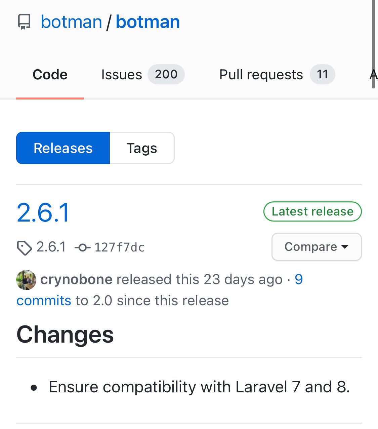Viewport: 378px width, 429px height.
Task: Switch to the Tags view
Action: pyautogui.click(x=142, y=148)
